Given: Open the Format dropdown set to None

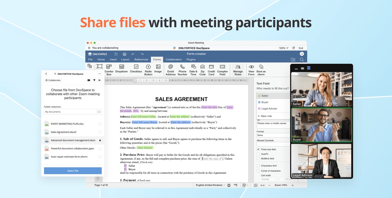Looking at the screenshot, I should pos(273,135).
